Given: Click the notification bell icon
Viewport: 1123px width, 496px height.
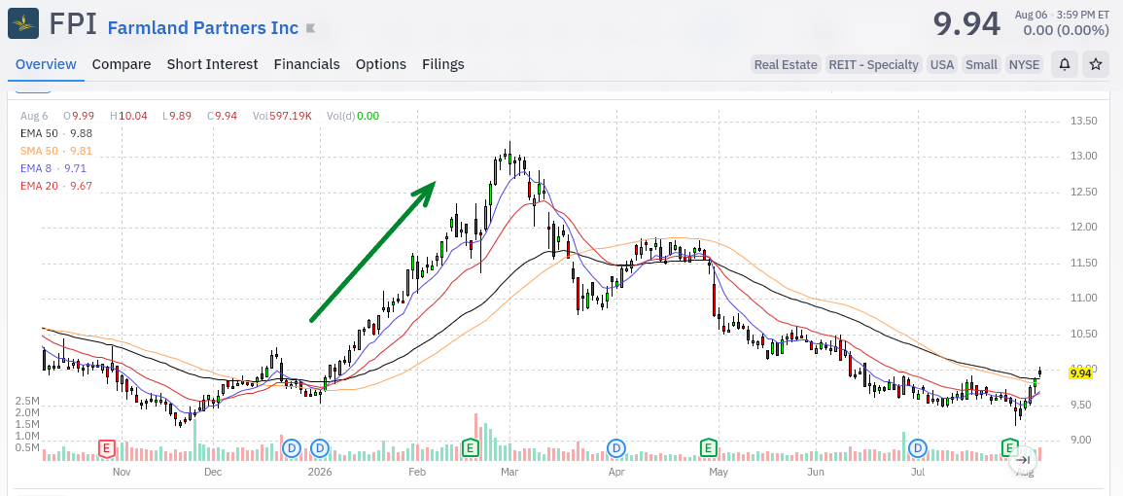Looking at the screenshot, I should point(1065,64).
